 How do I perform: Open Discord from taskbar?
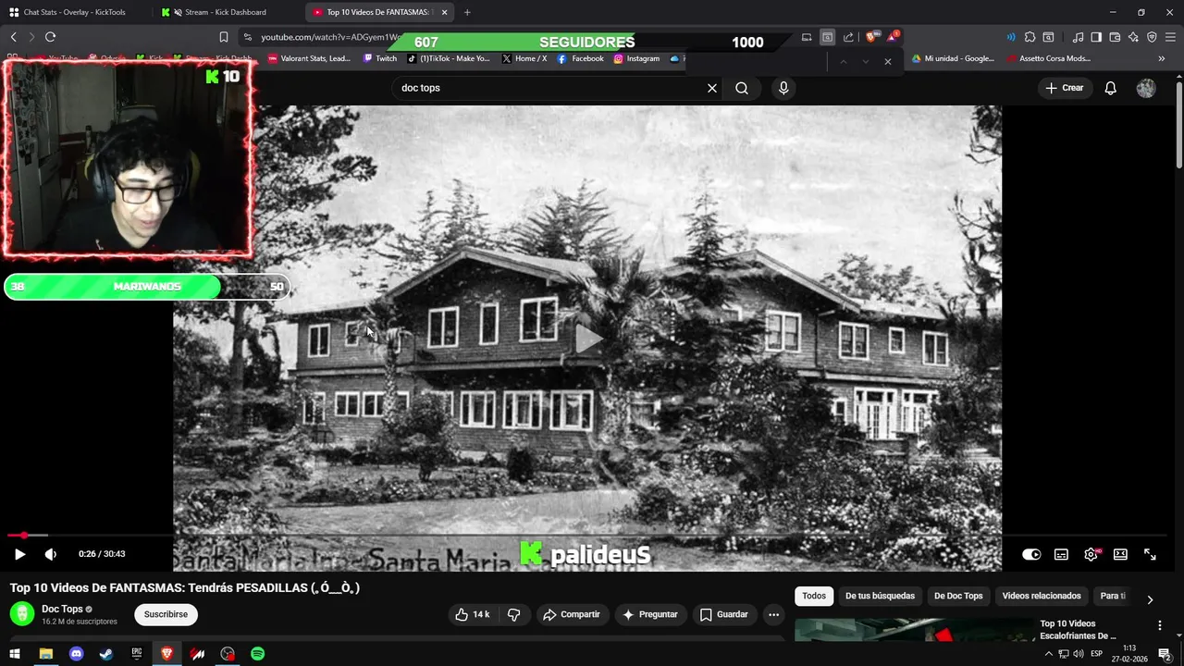coord(76,654)
